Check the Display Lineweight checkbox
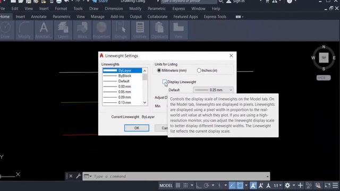340x191 pixels. click(165, 82)
